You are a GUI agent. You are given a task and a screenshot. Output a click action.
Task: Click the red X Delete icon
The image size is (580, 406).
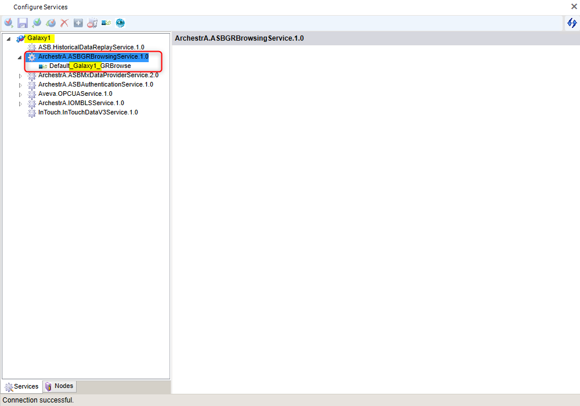tap(64, 23)
